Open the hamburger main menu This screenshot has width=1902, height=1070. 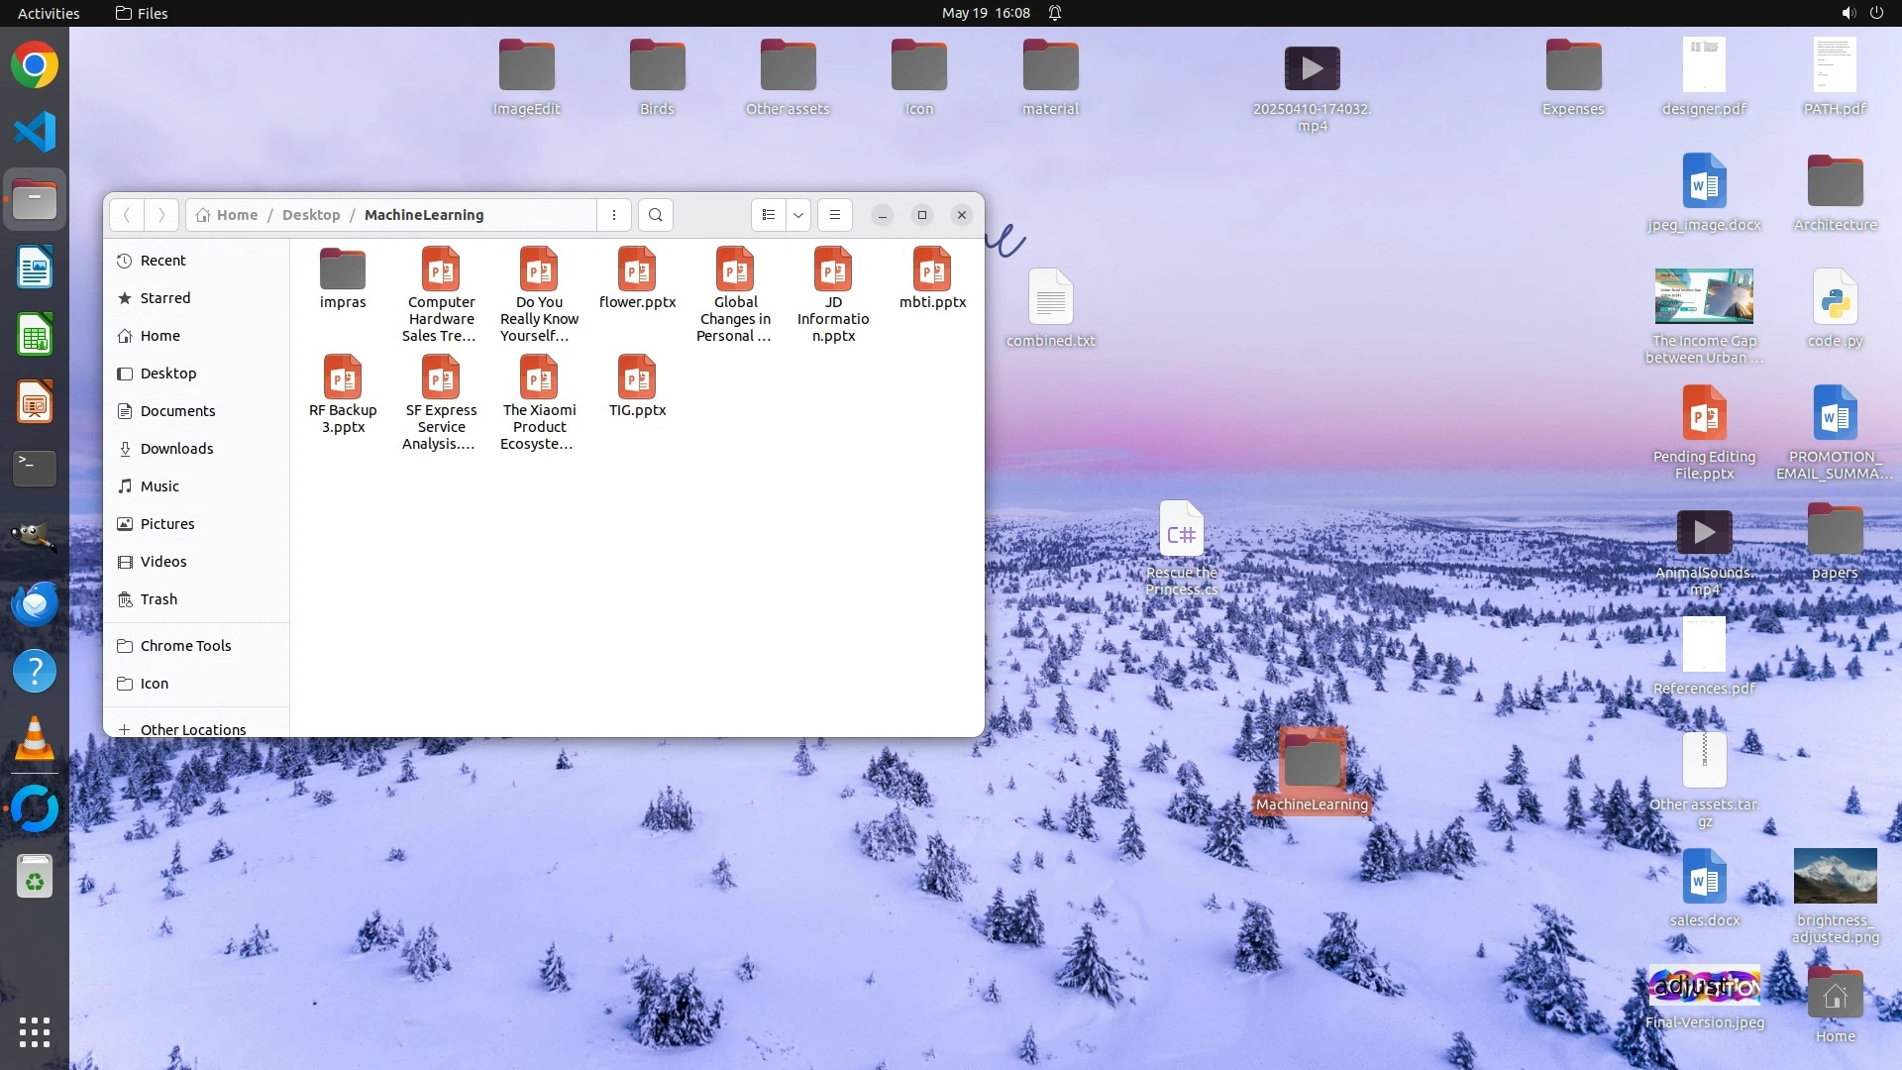coord(835,215)
